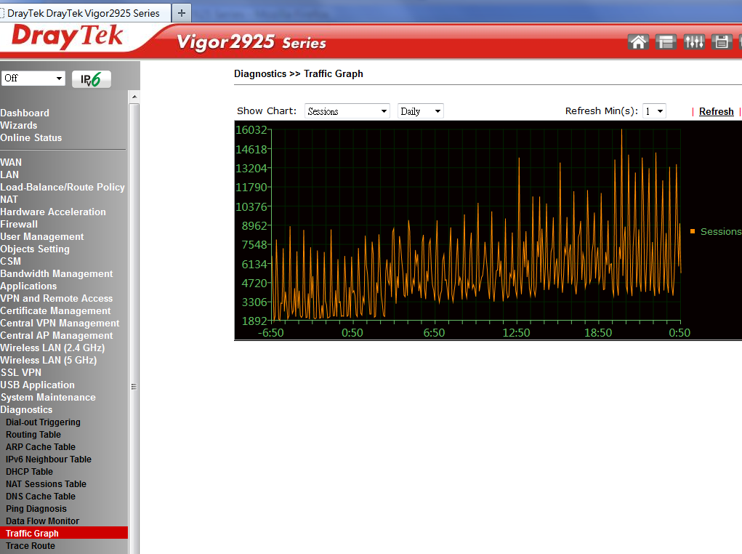Open Hardware Acceleration
742x554 pixels.
[53, 212]
